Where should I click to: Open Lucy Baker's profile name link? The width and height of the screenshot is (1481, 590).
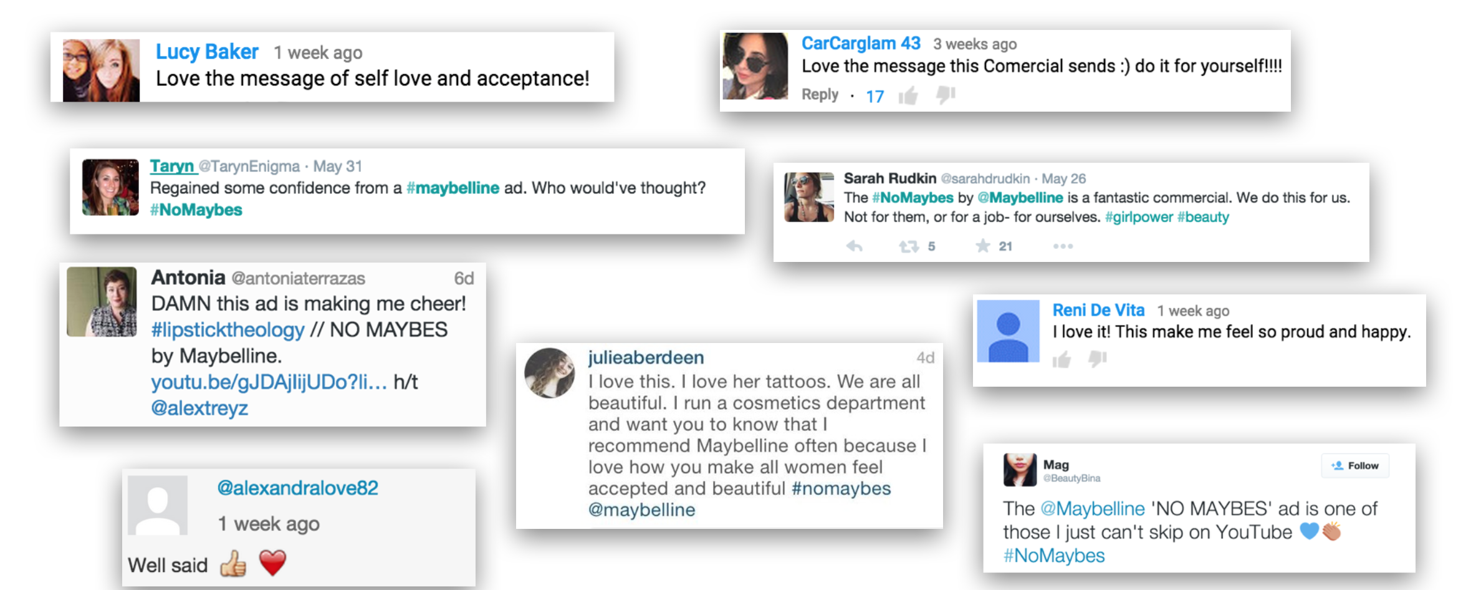point(207,52)
